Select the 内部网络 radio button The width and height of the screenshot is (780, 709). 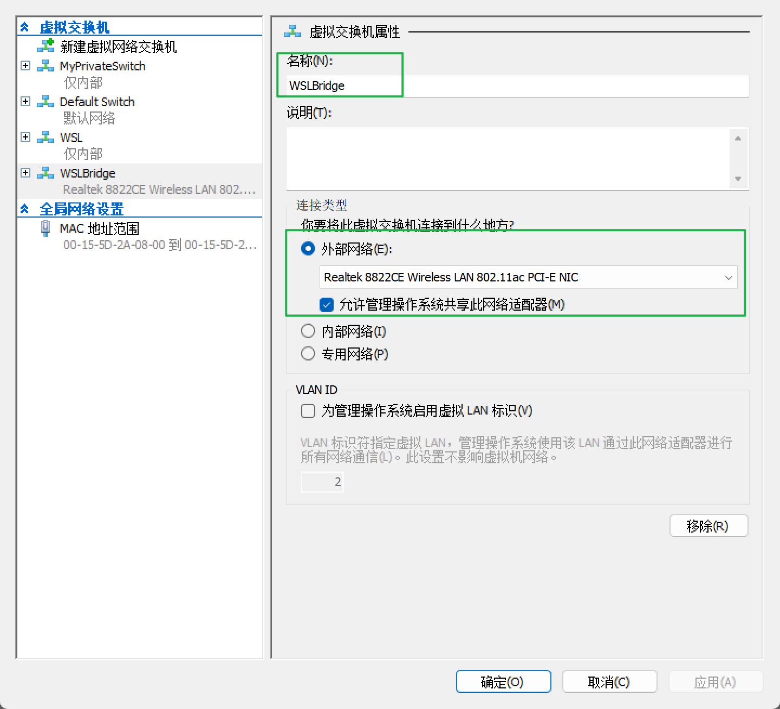(x=308, y=331)
